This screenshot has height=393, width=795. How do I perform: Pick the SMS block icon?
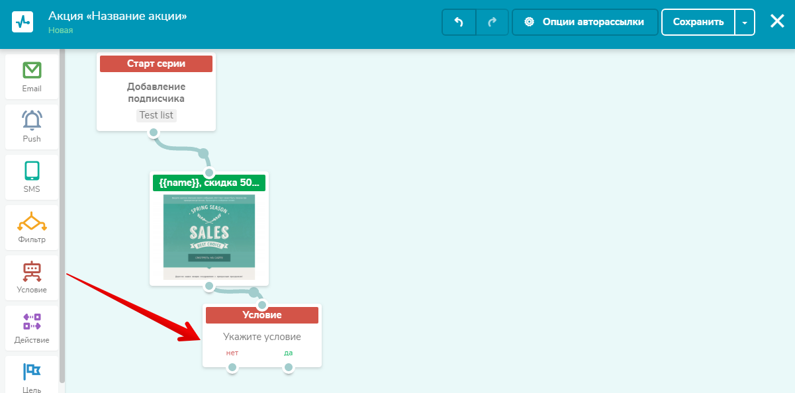click(32, 171)
